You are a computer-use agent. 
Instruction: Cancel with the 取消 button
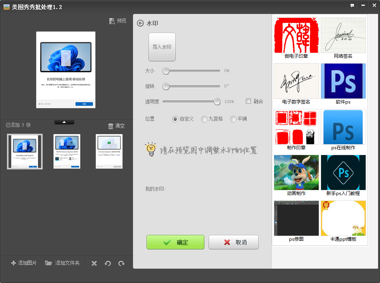point(233,242)
